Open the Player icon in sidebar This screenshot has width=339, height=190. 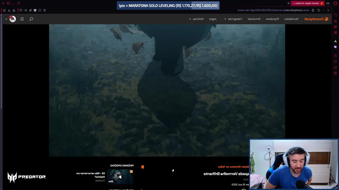tap(335, 56)
